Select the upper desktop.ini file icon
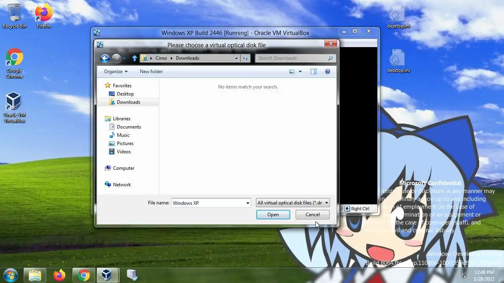 [398, 17]
